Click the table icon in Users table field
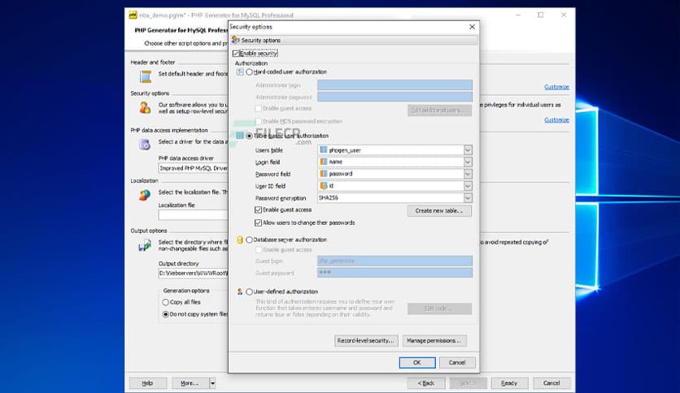This screenshot has width=680, height=393. click(324, 149)
